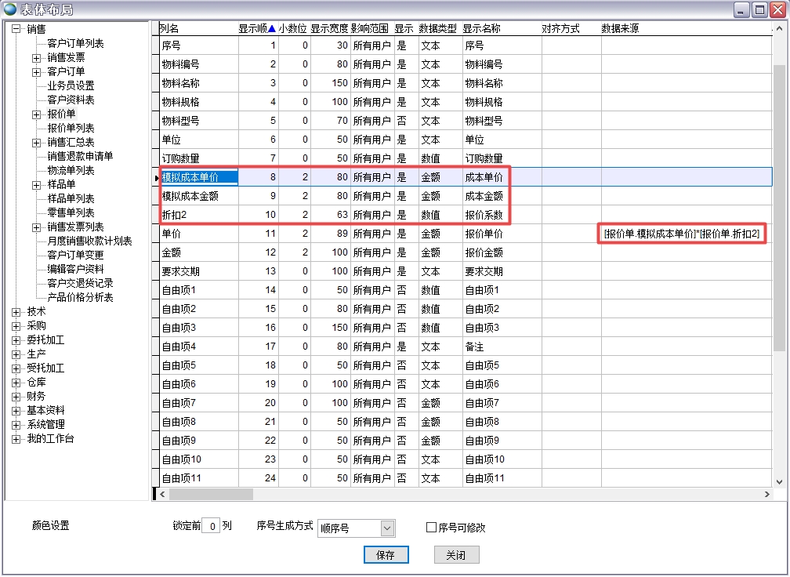Open 颜色设置 color settings
This screenshot has width=790, height=577.
51,526
